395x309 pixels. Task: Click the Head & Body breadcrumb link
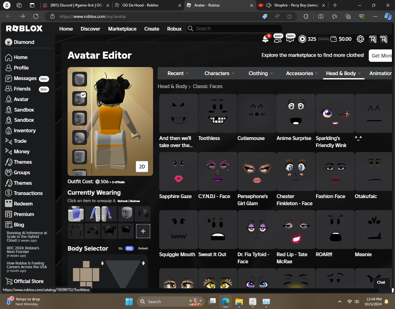(173, 87)
